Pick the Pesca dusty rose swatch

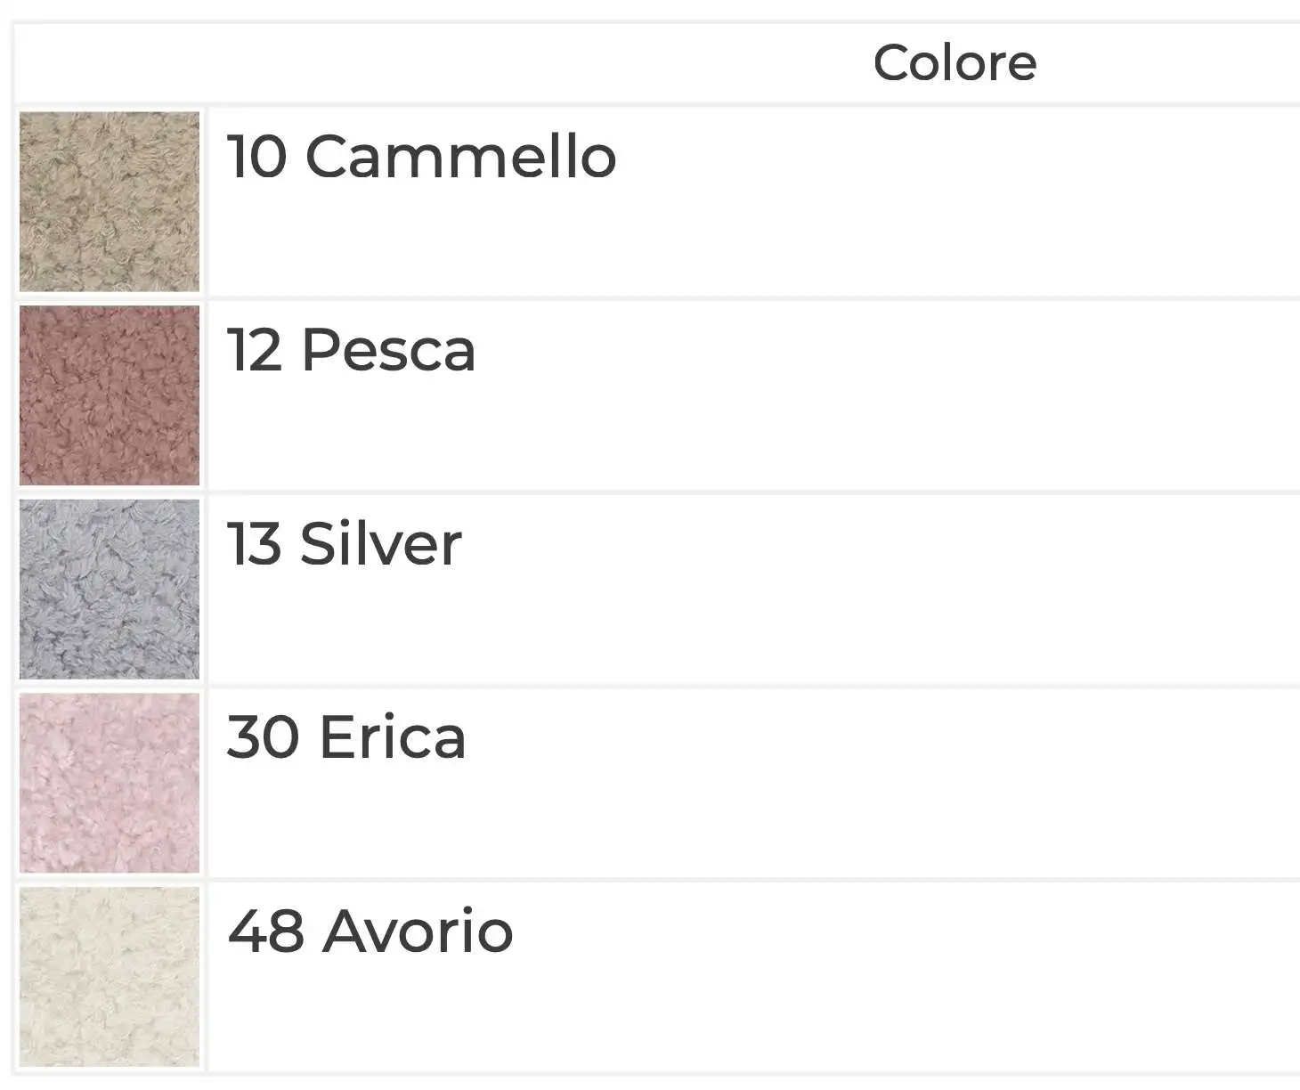click(x=110, y=395)
